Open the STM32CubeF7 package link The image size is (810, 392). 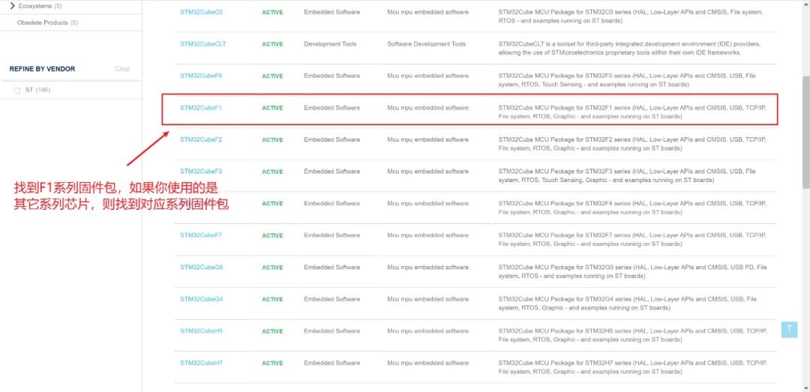(x=201, y=235)
